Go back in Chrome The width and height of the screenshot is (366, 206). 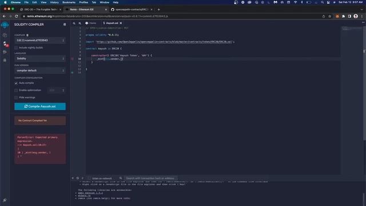4,16
